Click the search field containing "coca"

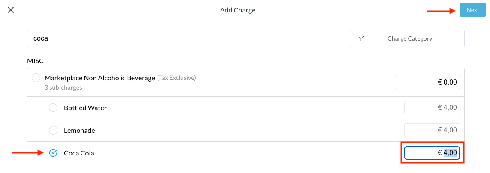[189, 38]
